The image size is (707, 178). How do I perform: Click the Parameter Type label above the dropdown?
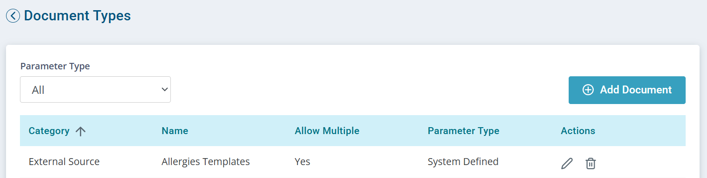click(55, 66)
